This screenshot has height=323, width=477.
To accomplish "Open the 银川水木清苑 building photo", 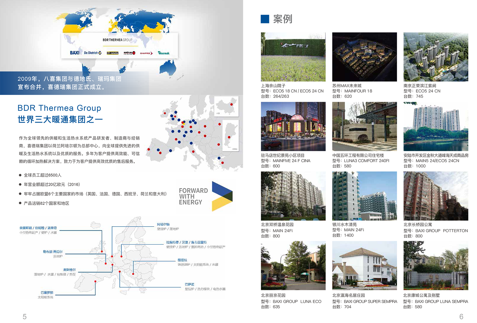I will pyautogui.click(x=364, y=196).
